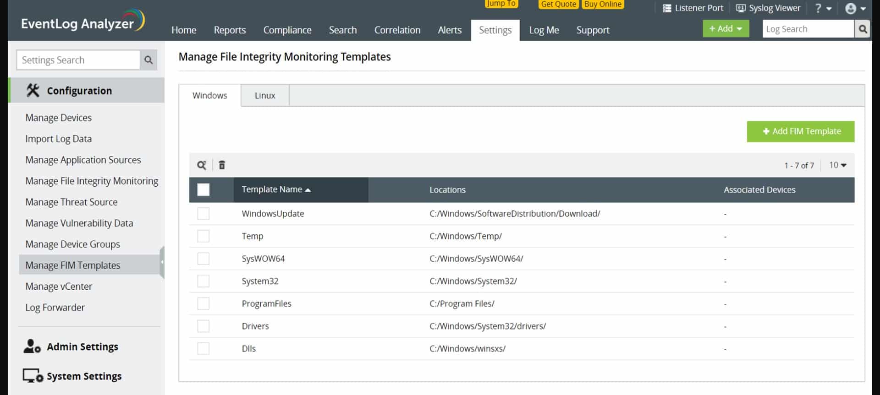This screenshot has width=880, height=395.
Task: Click the WindowsUpdate template name
Action: [273, 214]
